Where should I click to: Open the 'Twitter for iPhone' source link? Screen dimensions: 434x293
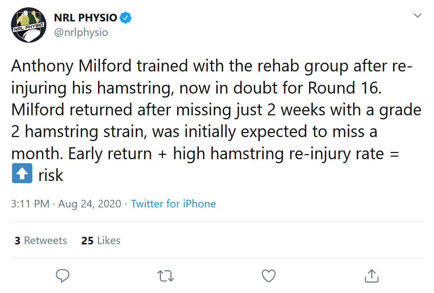173,204
